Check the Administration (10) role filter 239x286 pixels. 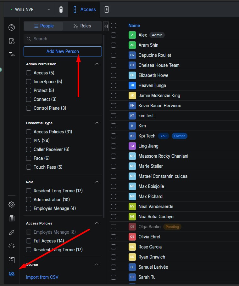[x=29, y=200]
